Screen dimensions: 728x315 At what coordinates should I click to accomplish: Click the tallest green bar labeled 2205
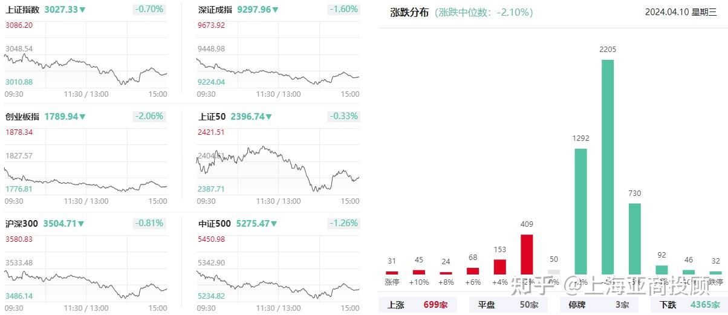(607, 167)
